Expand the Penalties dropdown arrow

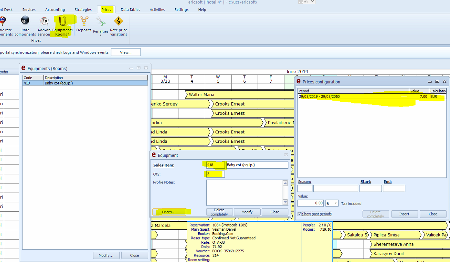100,35
